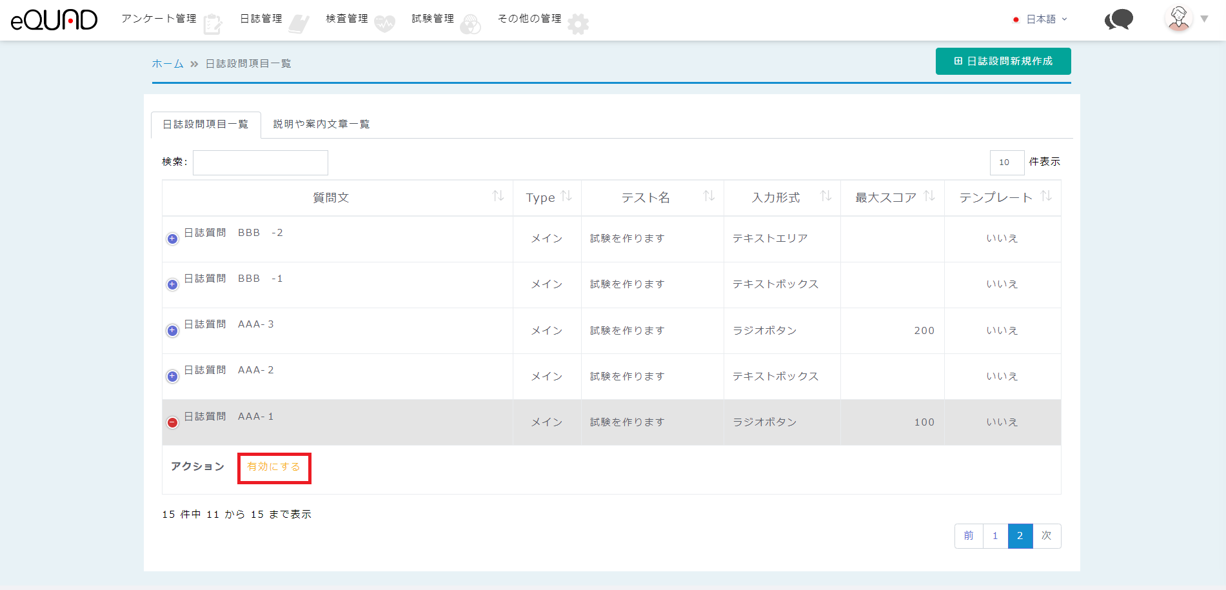This screenshot has width=1226, height=590.
Task: Click the 検索 search input field
Action: tap(261, 162)
